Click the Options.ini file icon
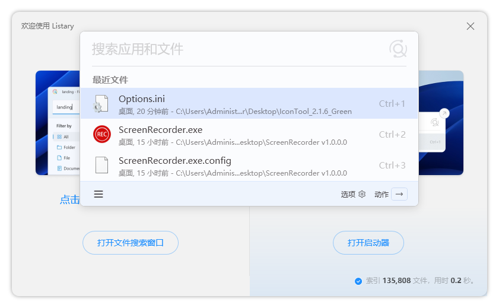 pos(101,104)
